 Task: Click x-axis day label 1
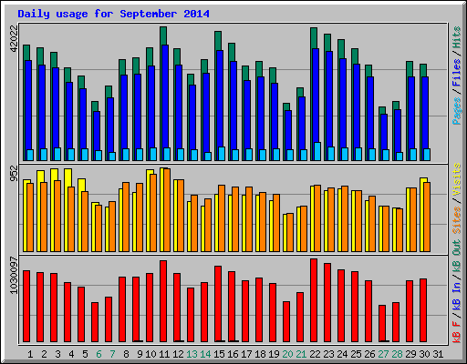point(30,354)
